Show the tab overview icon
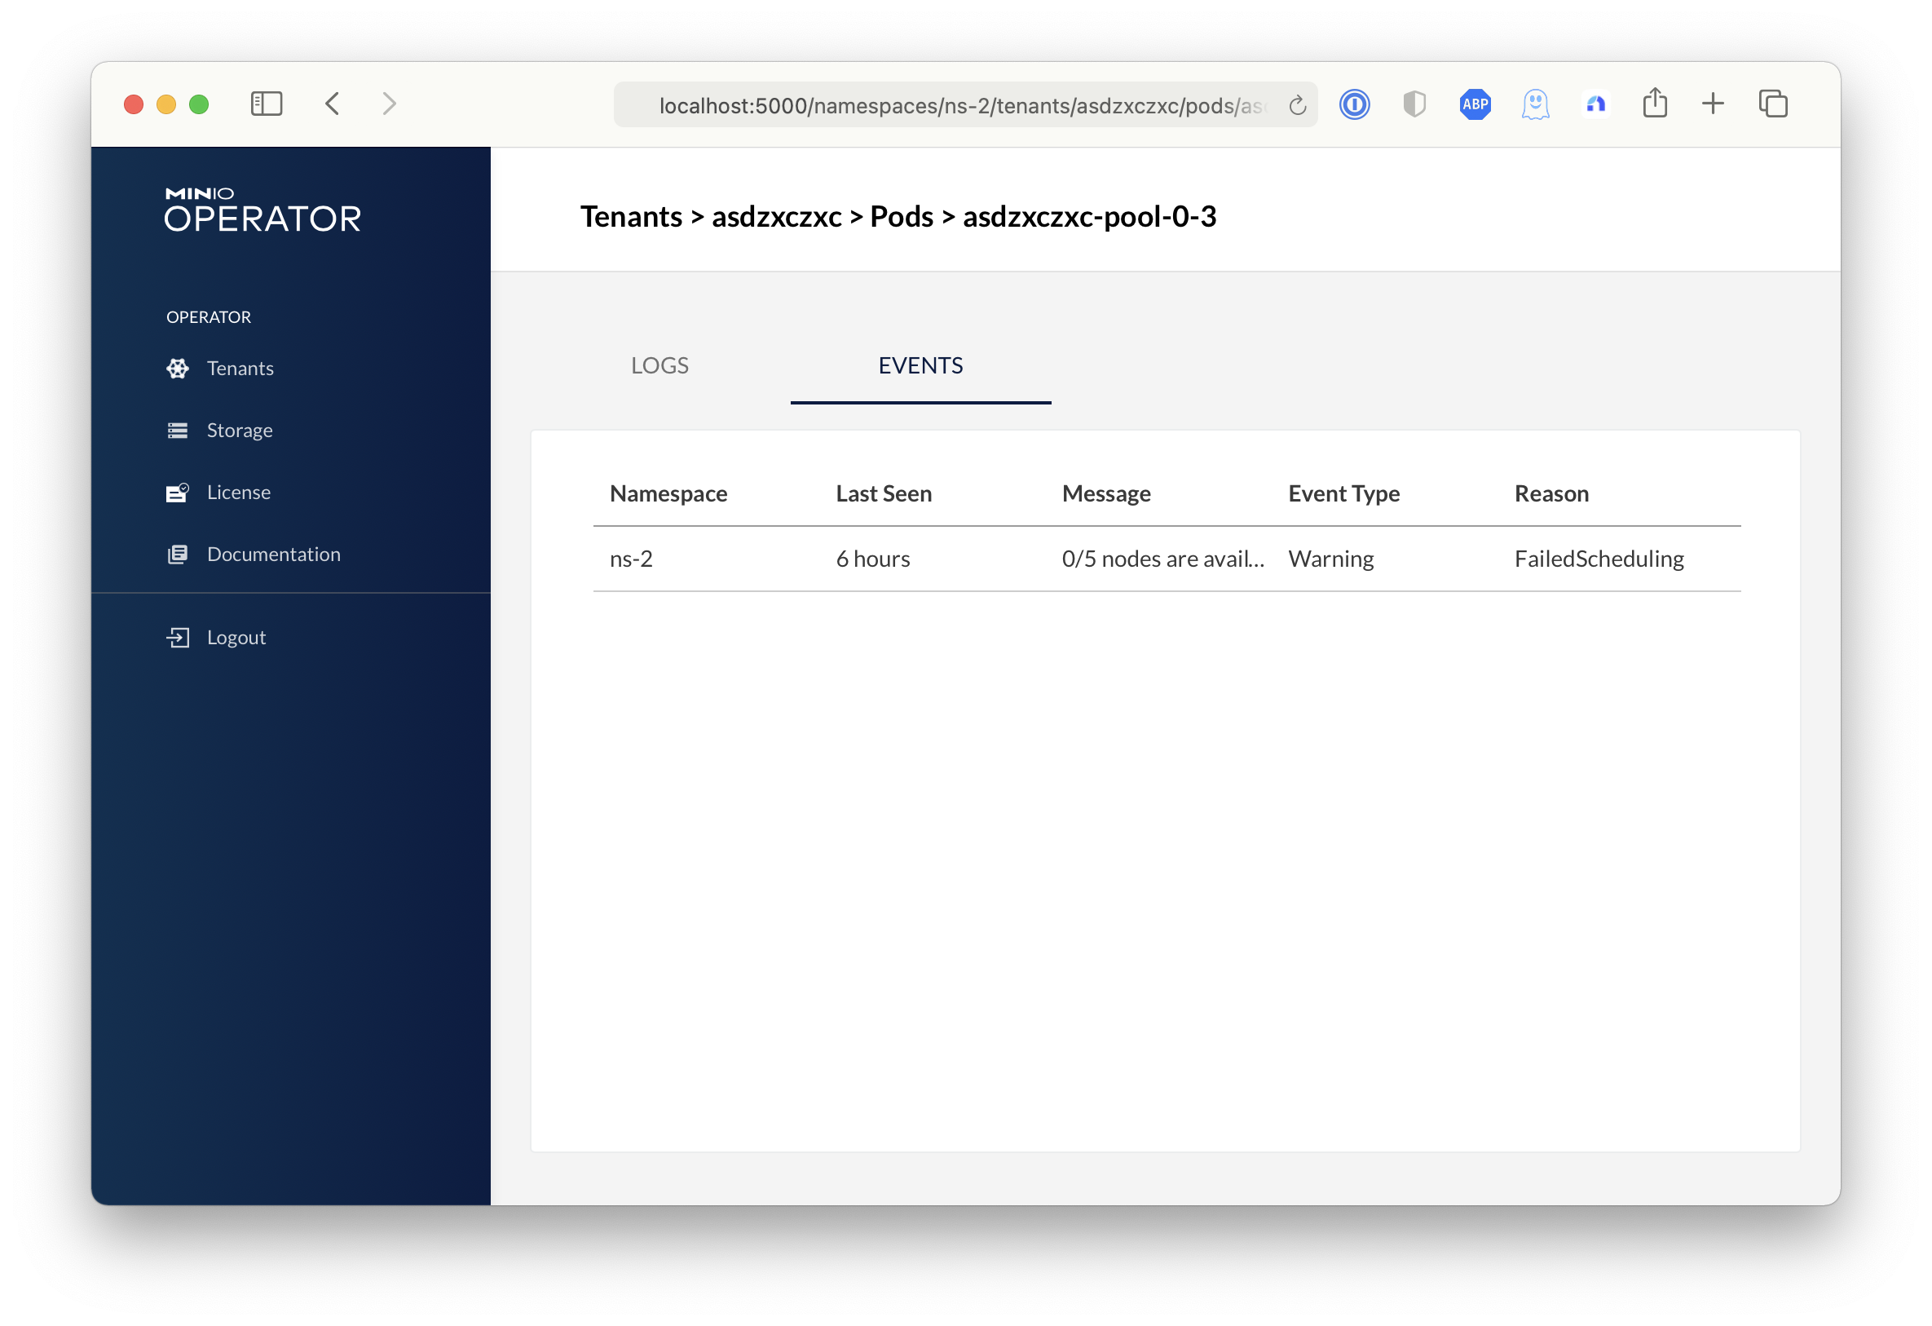This screenshot has width=1932, height=1326. click(x=1772, y=104)
